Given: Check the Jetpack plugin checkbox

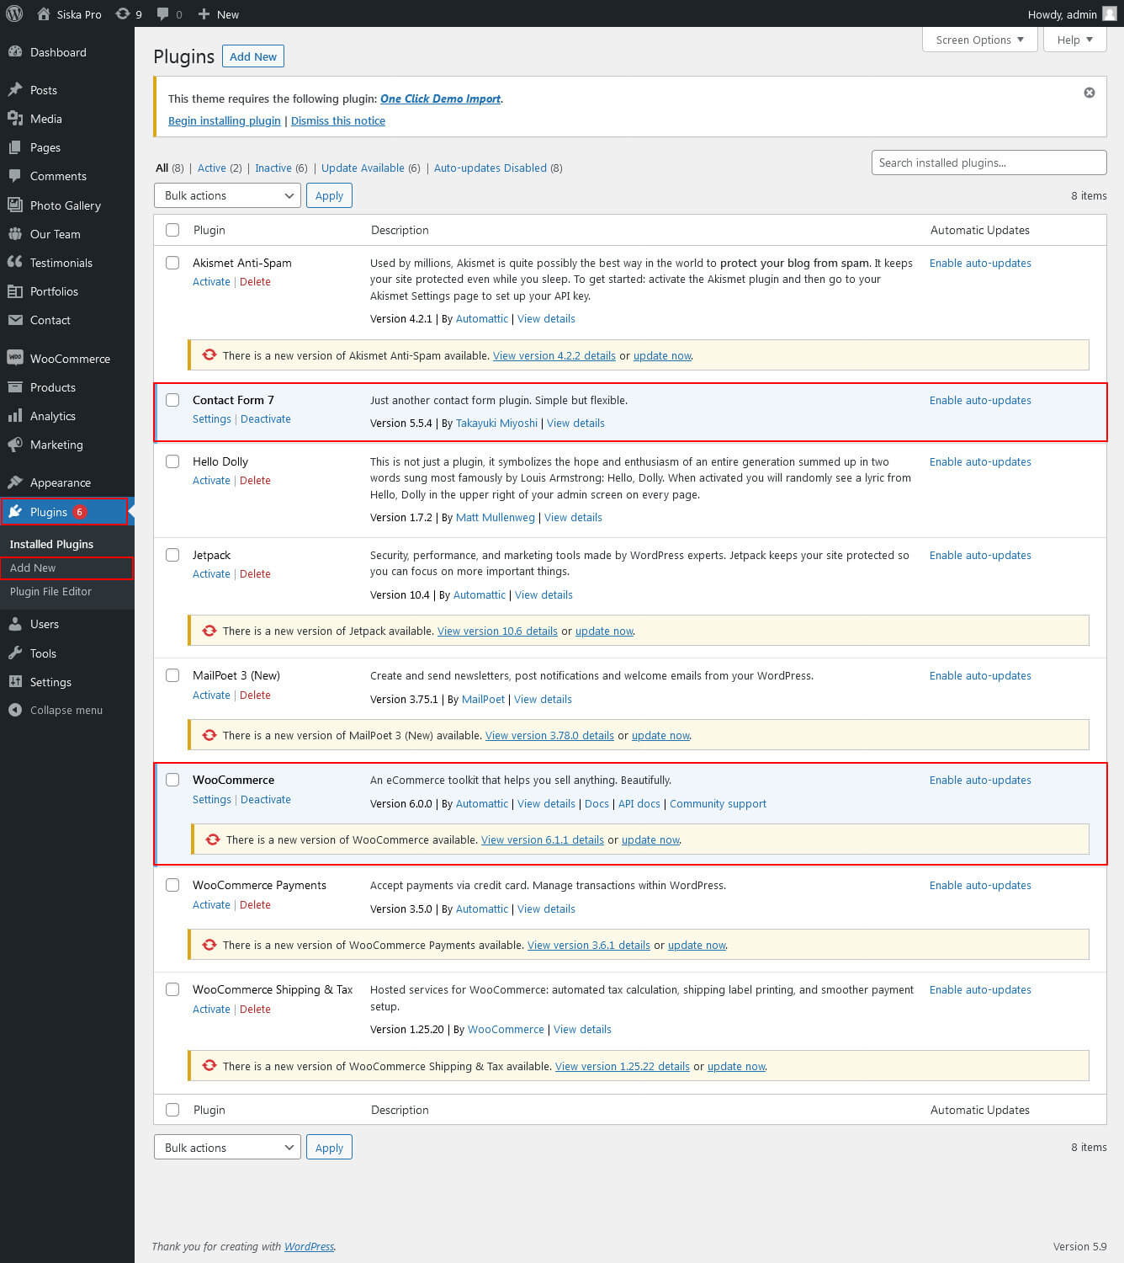Looking at the screenshot, I should (x=172, y=555).
